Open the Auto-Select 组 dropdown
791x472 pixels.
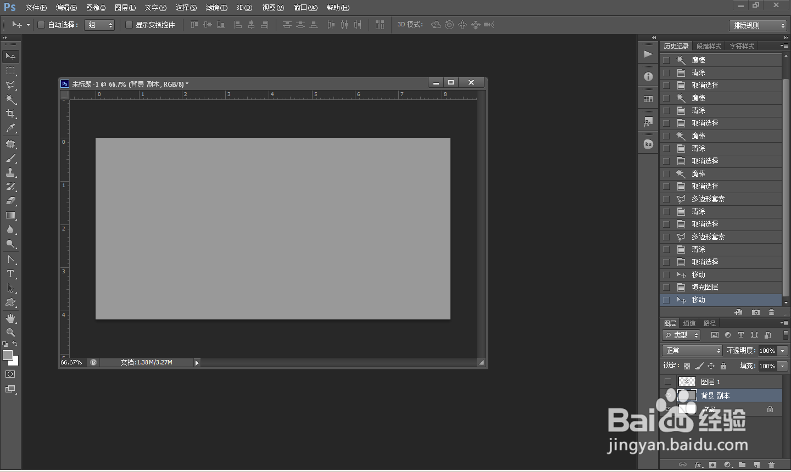tap(99, 25)
